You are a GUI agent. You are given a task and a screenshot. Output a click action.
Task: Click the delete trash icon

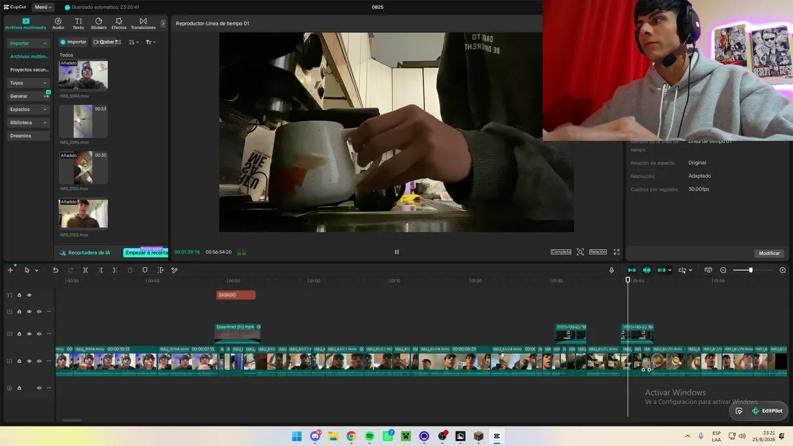click(x=130, y=270)
